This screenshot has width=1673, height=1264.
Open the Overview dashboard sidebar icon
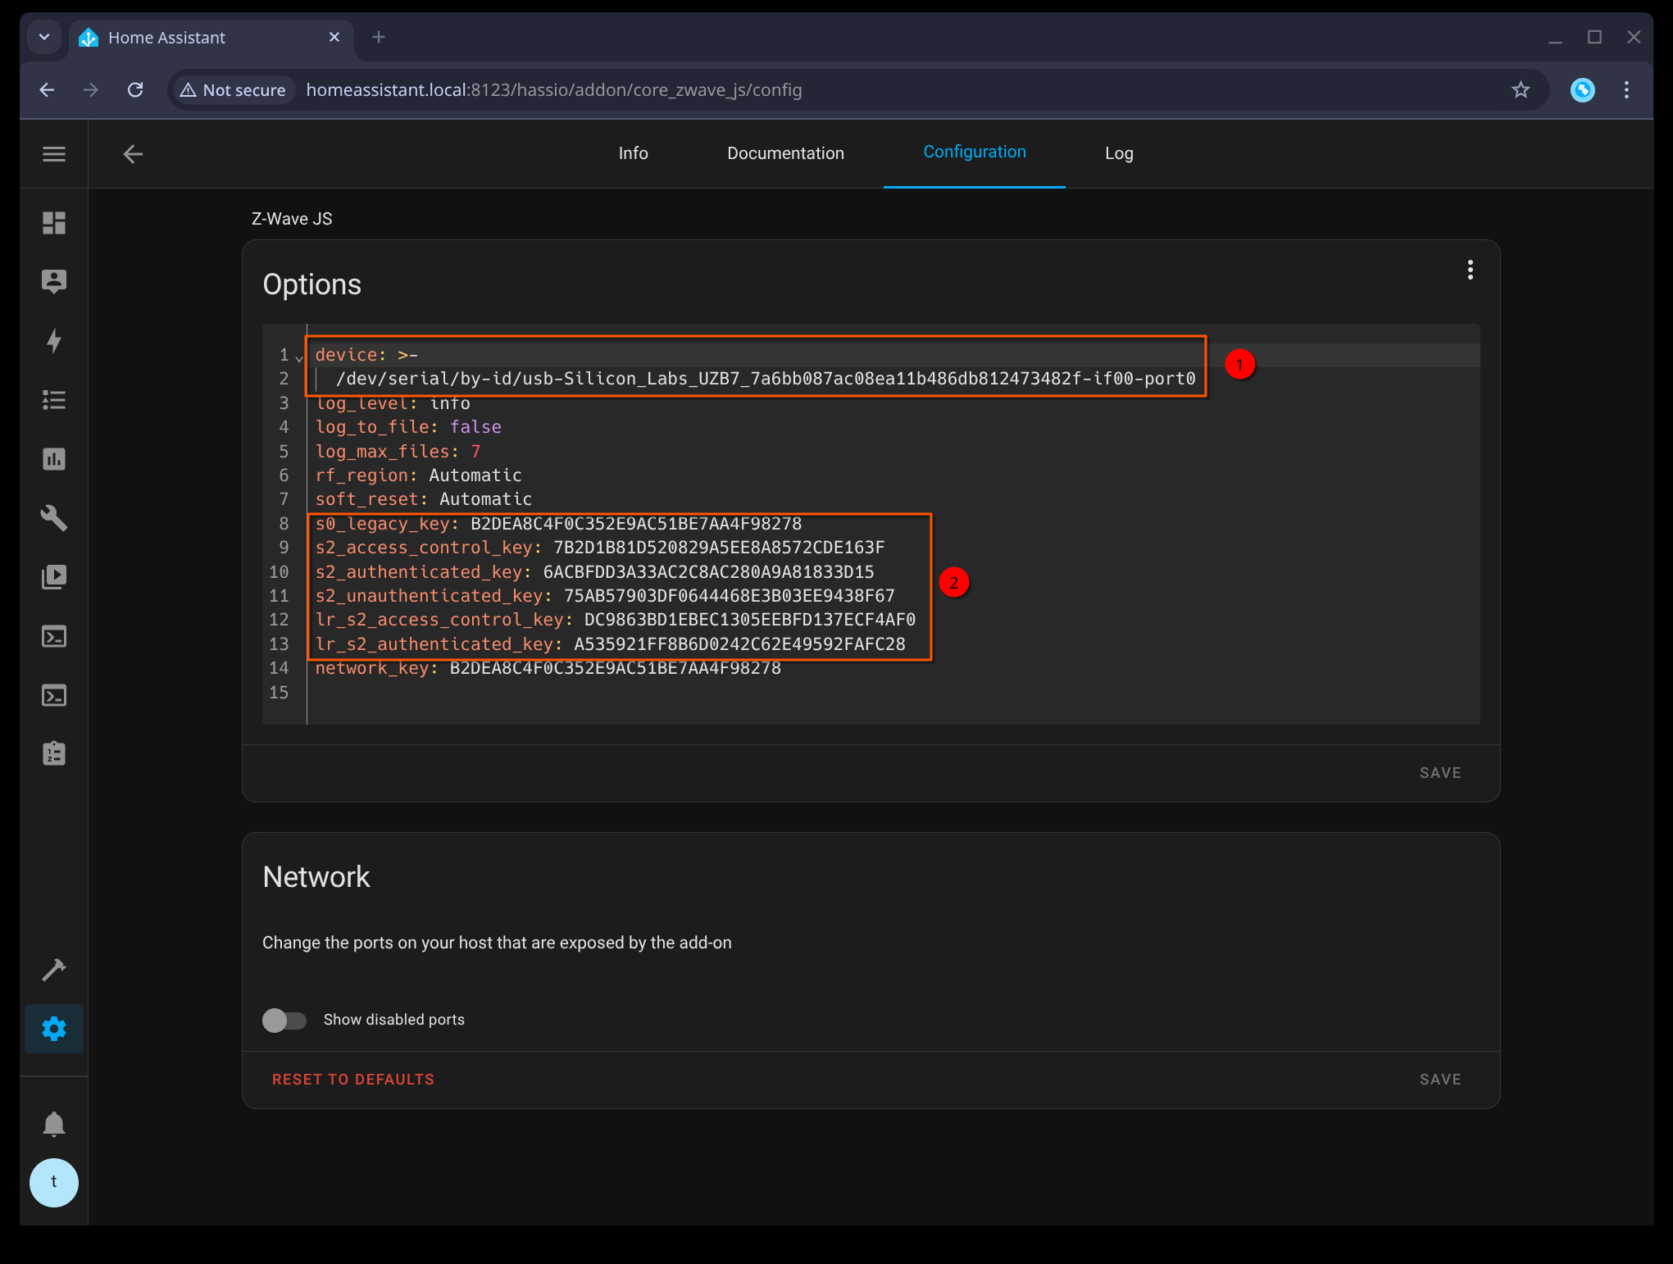54,223
